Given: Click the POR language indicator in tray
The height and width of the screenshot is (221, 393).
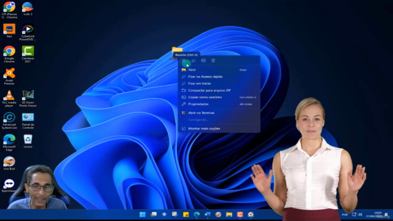Looking at the screenshot, I should tap(344, 214).
